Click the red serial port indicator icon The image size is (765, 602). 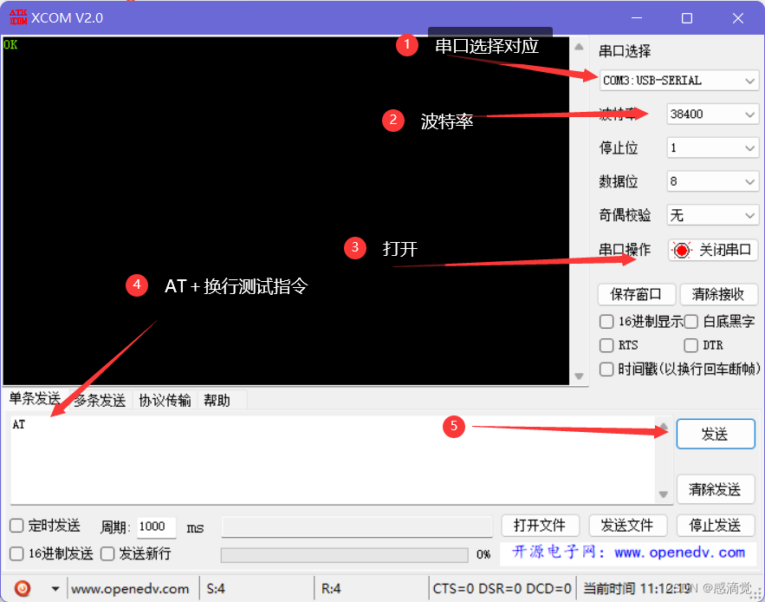682,250
